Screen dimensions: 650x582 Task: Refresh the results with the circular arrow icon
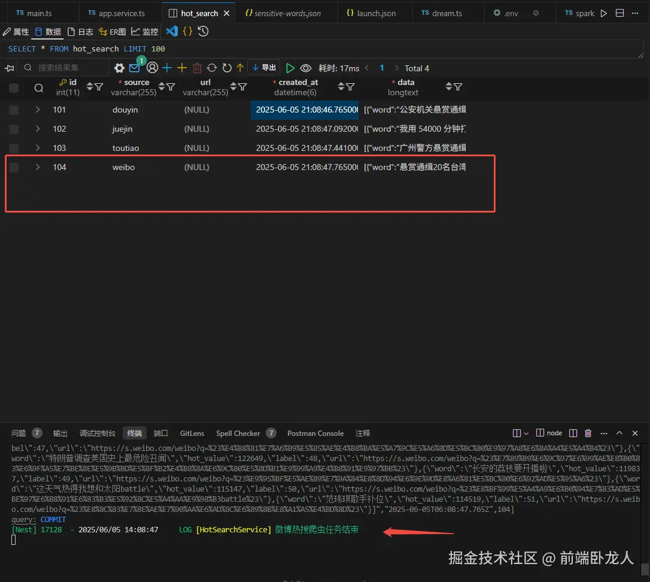click(x=227, y=68)
